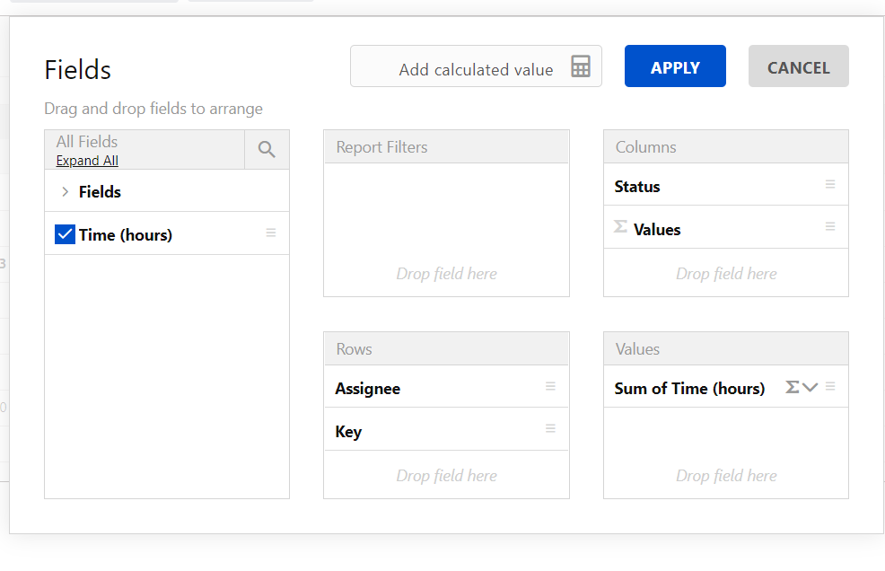885x571 pixels.
Task: Select the Key field in Rows
Action: pos(348,432)
